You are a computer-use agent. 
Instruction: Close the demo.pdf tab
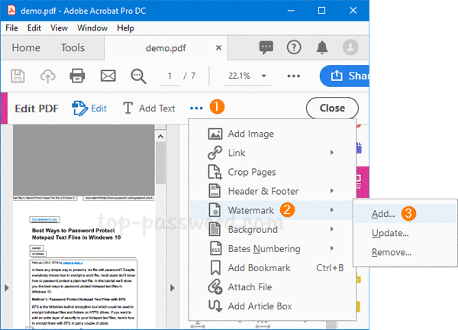click(x=220, y=47)
